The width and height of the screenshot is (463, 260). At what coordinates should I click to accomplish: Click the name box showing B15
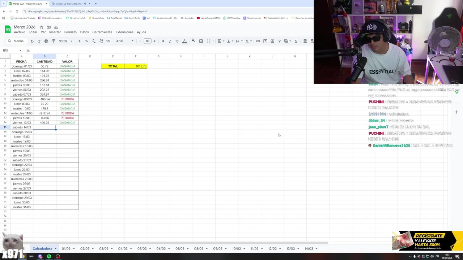12,51
